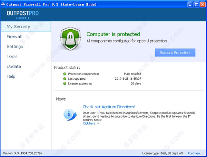Open the Settings section
This screenshot has width=207, height=157.
pyautogui.click(x=15, y=47)
